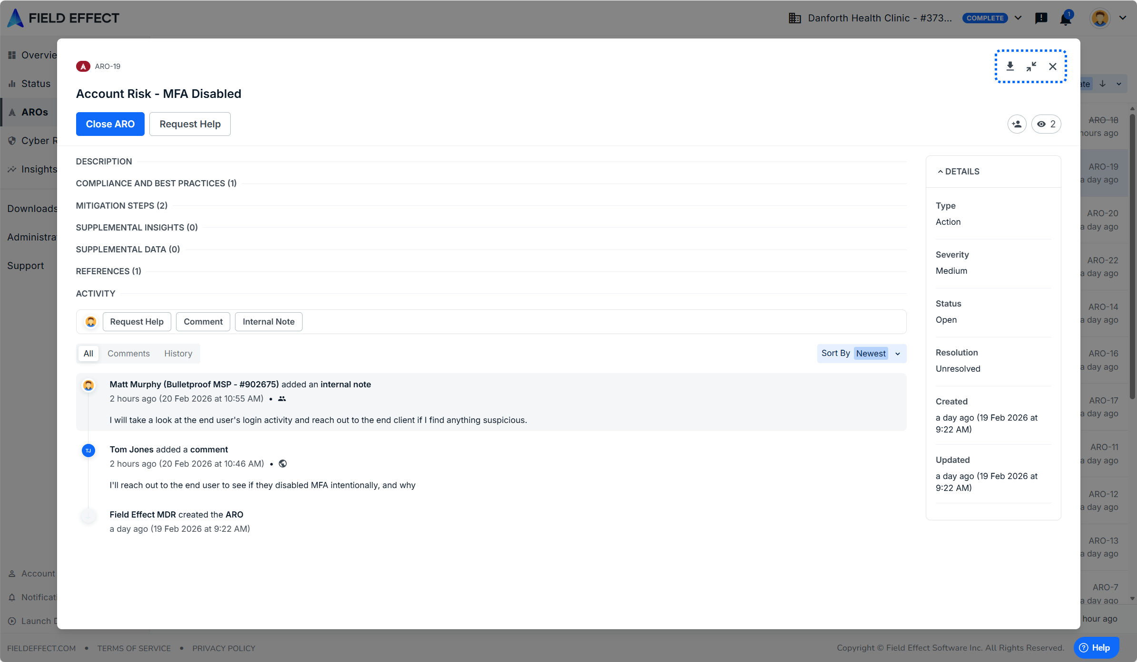This screenshot has height=662, width=1137.
Task: Click the feedback announcement icon in header
Action: point(1041,18)
